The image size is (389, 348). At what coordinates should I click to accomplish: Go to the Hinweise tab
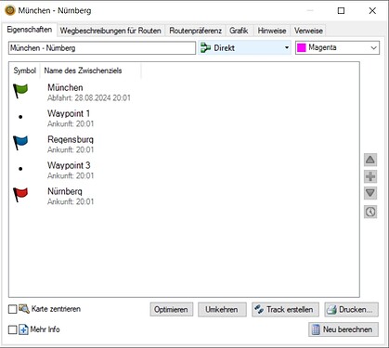272,31
